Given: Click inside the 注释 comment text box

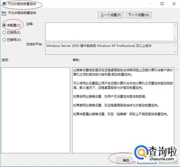Looking at the screenshot, I should 111,32.
